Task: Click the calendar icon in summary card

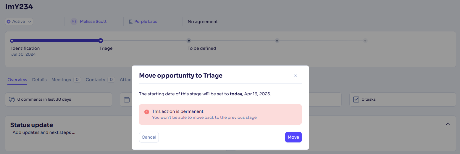Action: (127, 100)
